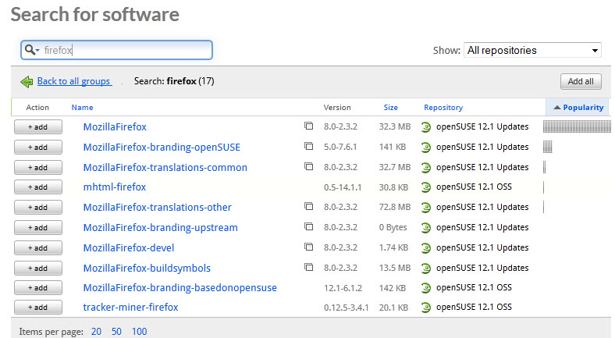This screenshot has height=338, width=615.
Task: Open the Show repositories dropdown
Action: pyautogui.click(x=532, y=50)
